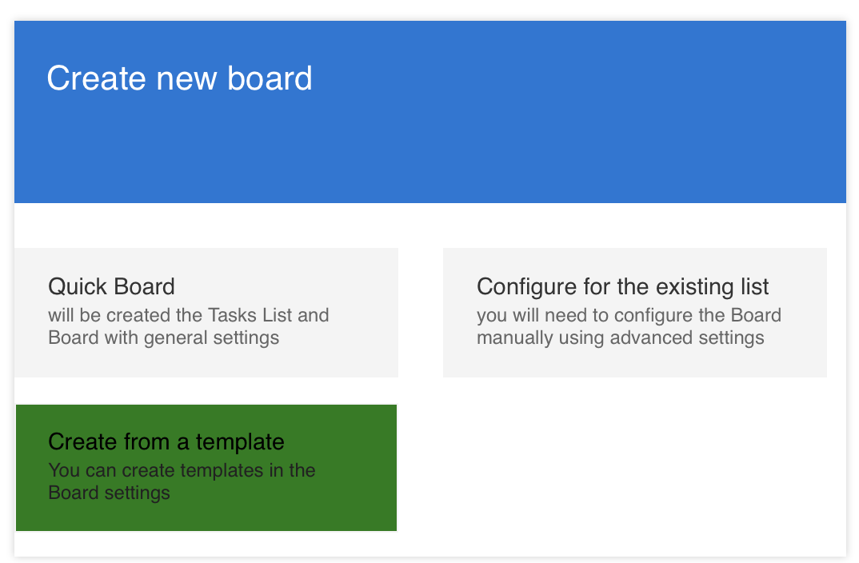Open Quick Board to create Tasks List
859x563 pixels.
206,312
